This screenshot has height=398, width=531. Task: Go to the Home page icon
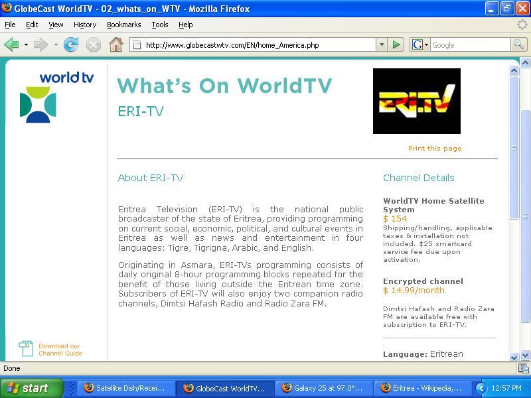click(x=115, y=44)
